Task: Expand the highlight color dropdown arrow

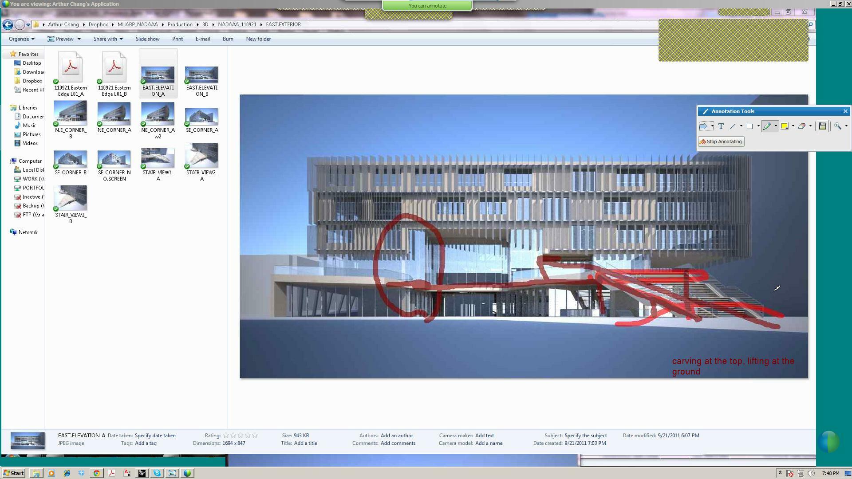Action: [x=793, y=126]
